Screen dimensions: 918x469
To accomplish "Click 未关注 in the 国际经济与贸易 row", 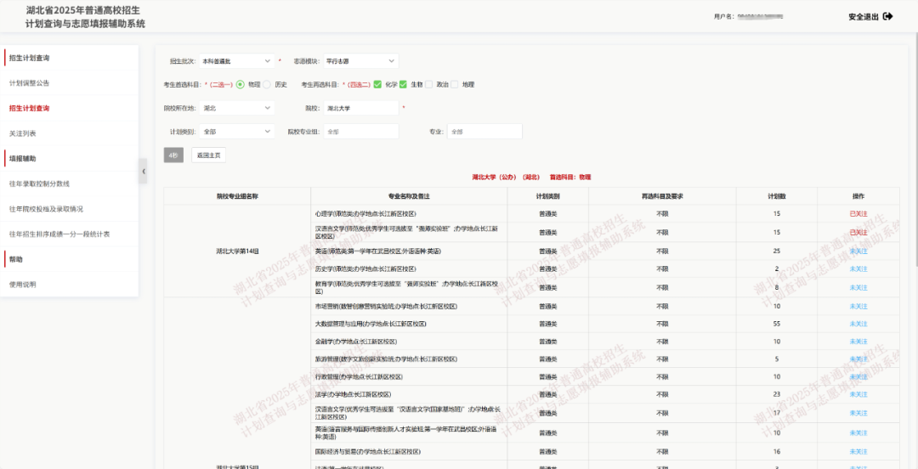I will [x=858, y=451].
